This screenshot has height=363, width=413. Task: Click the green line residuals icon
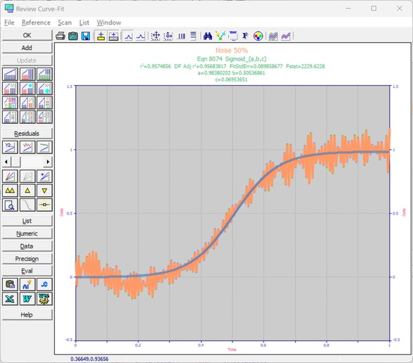pyautogui.click(x=44, y=147)
